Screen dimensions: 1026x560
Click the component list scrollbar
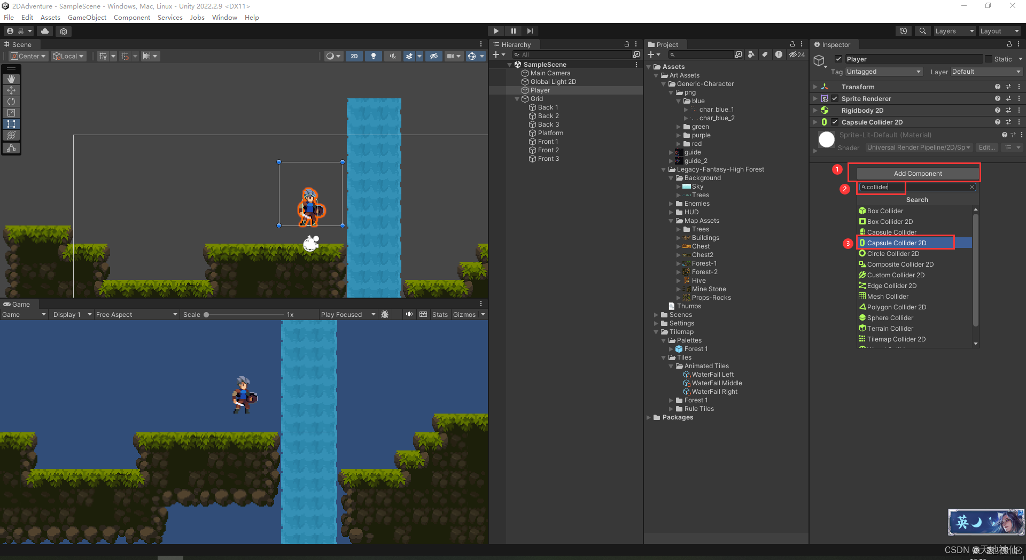976,270
